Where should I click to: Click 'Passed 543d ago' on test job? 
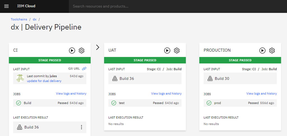(x=166, y=103)
